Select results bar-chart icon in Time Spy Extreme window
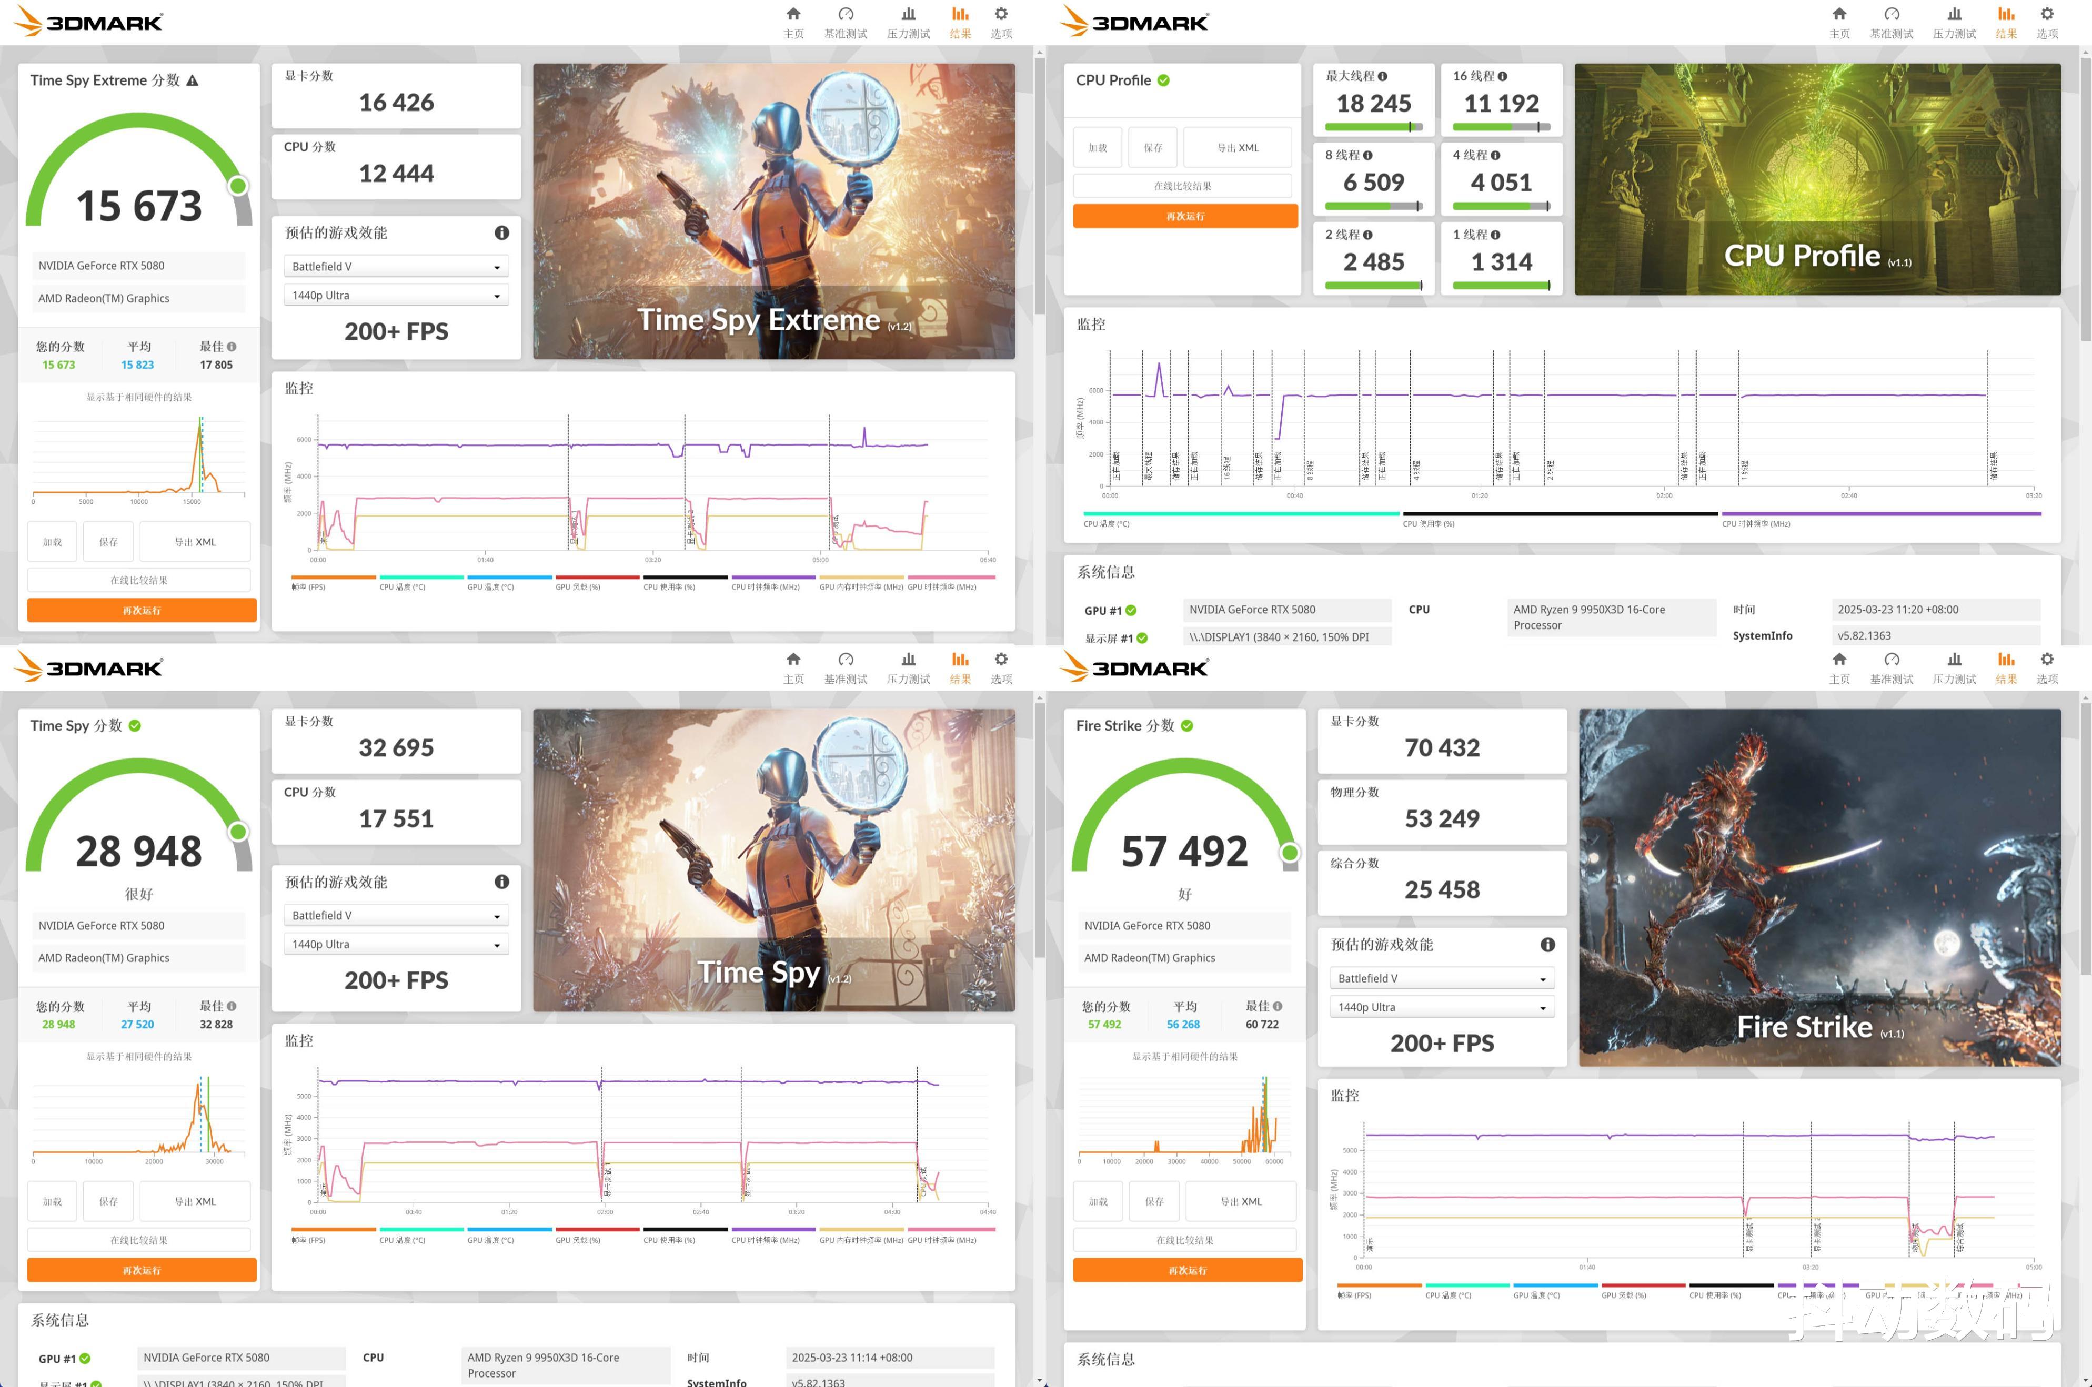 [x=959, y=14]
